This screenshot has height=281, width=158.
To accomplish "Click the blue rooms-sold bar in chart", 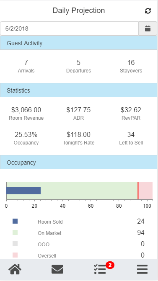I will click(x=23, y=191).
